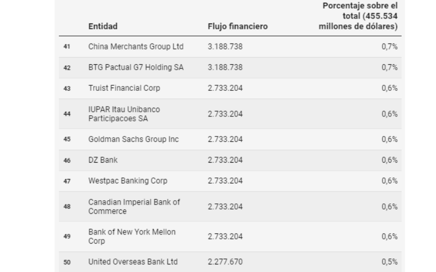
Task: Click the 3.188.738 value for BTG Pactual
Action: coord(225,67)
